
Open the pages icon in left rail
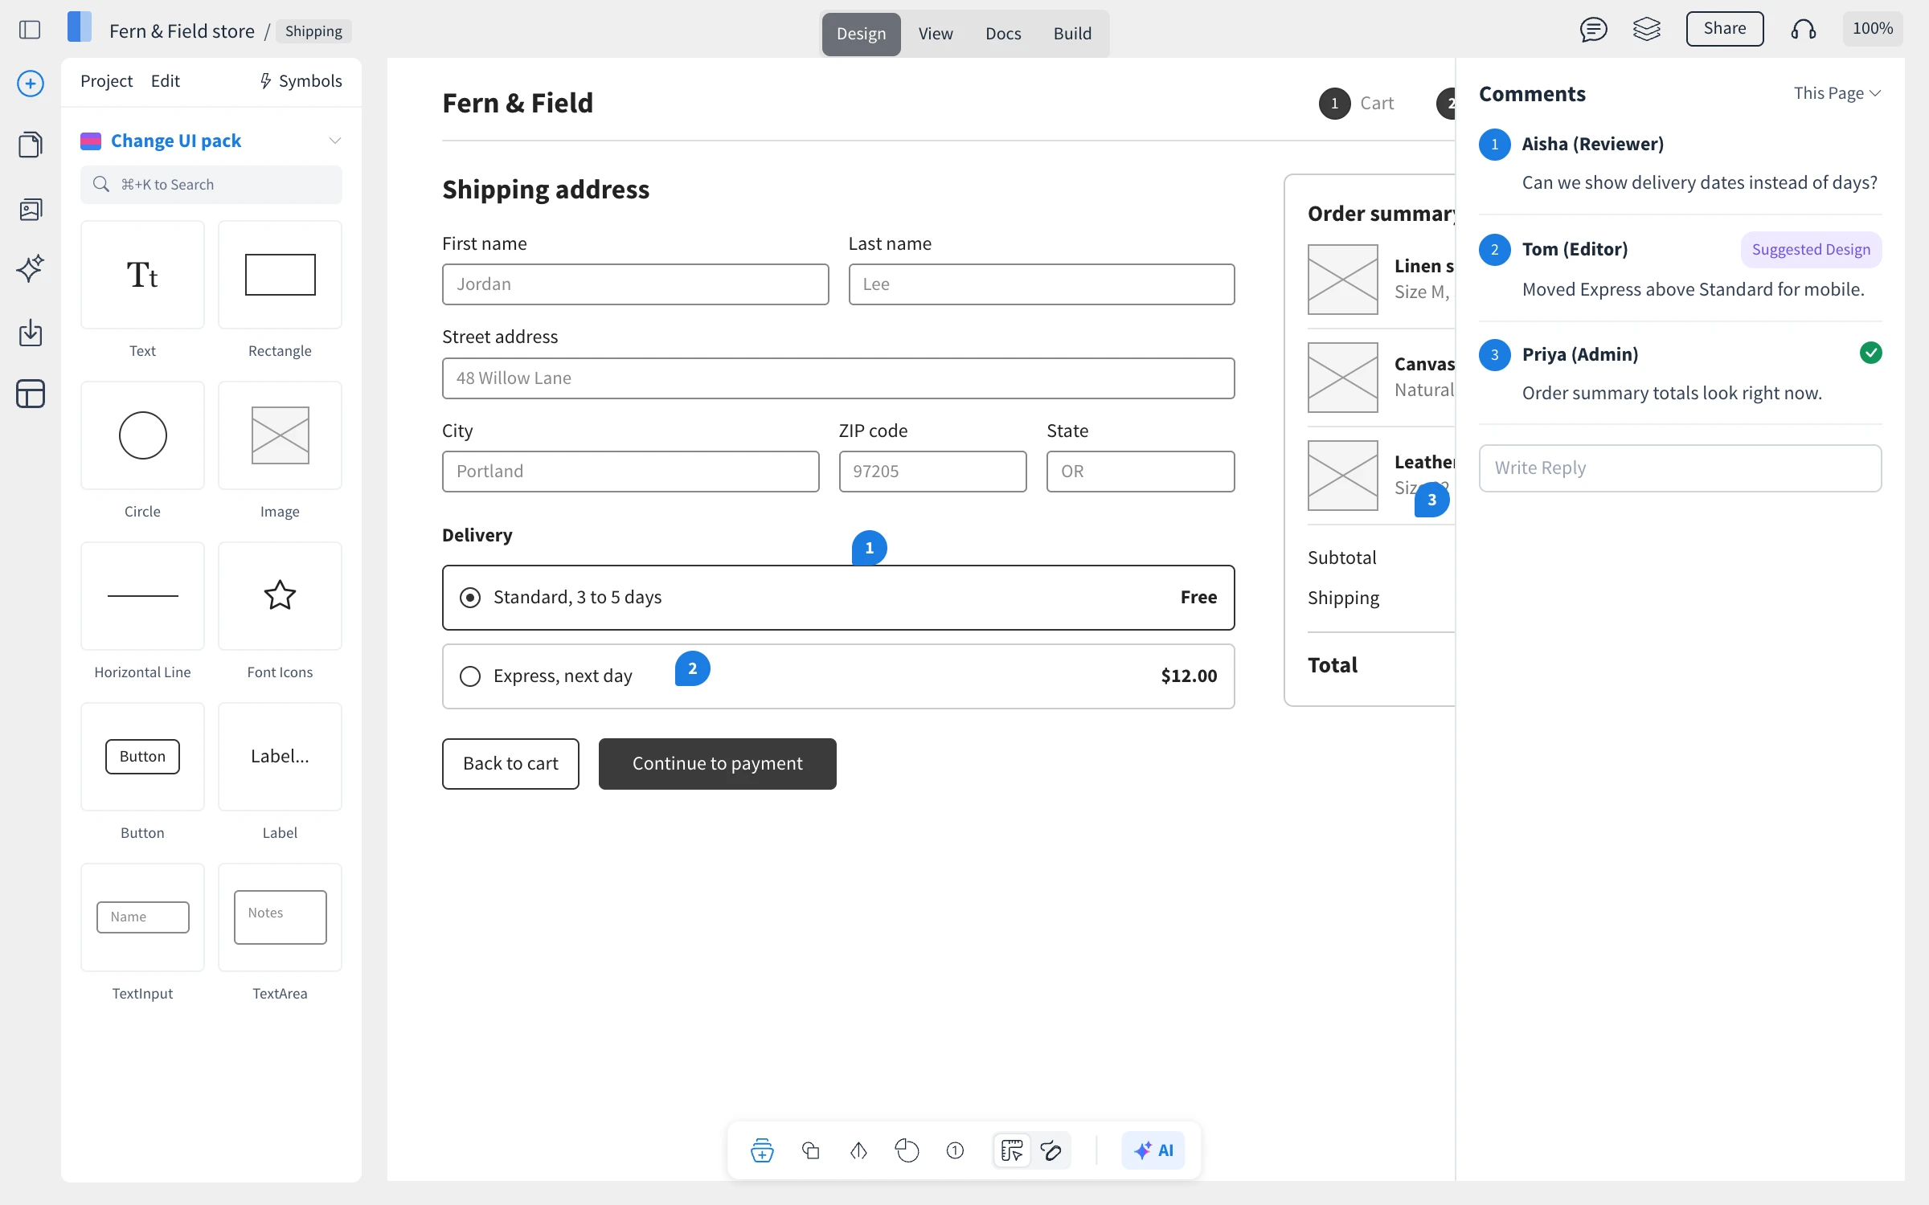(x=31, y=145)
